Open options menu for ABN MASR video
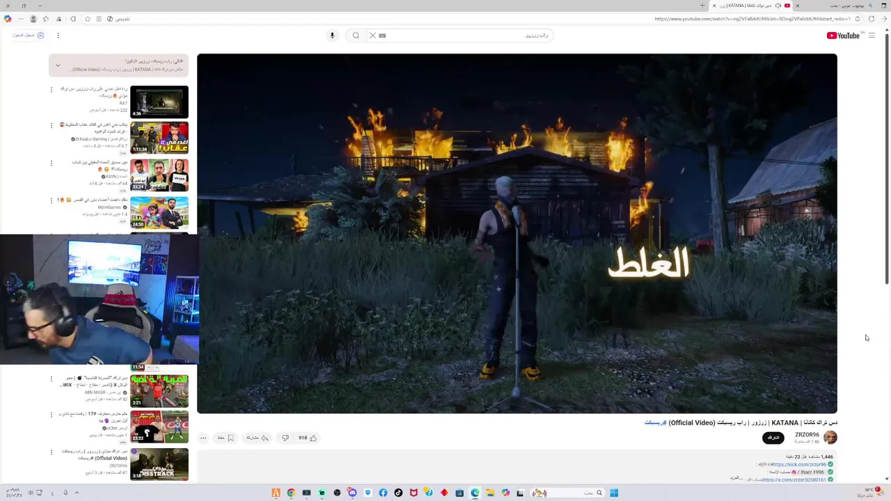The image size is (891, 501). 51,379
